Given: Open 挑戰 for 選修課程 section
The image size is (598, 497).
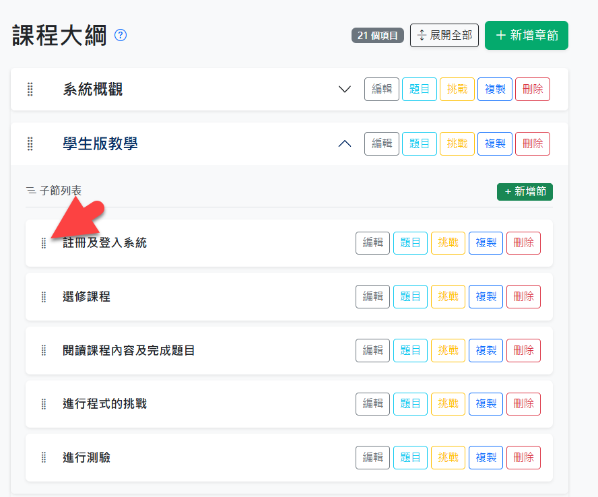Looking at the screenshot, I should [x=448, y=297].
